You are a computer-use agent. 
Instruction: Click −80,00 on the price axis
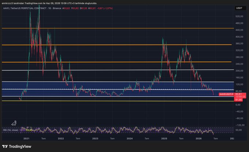point(239,119)
